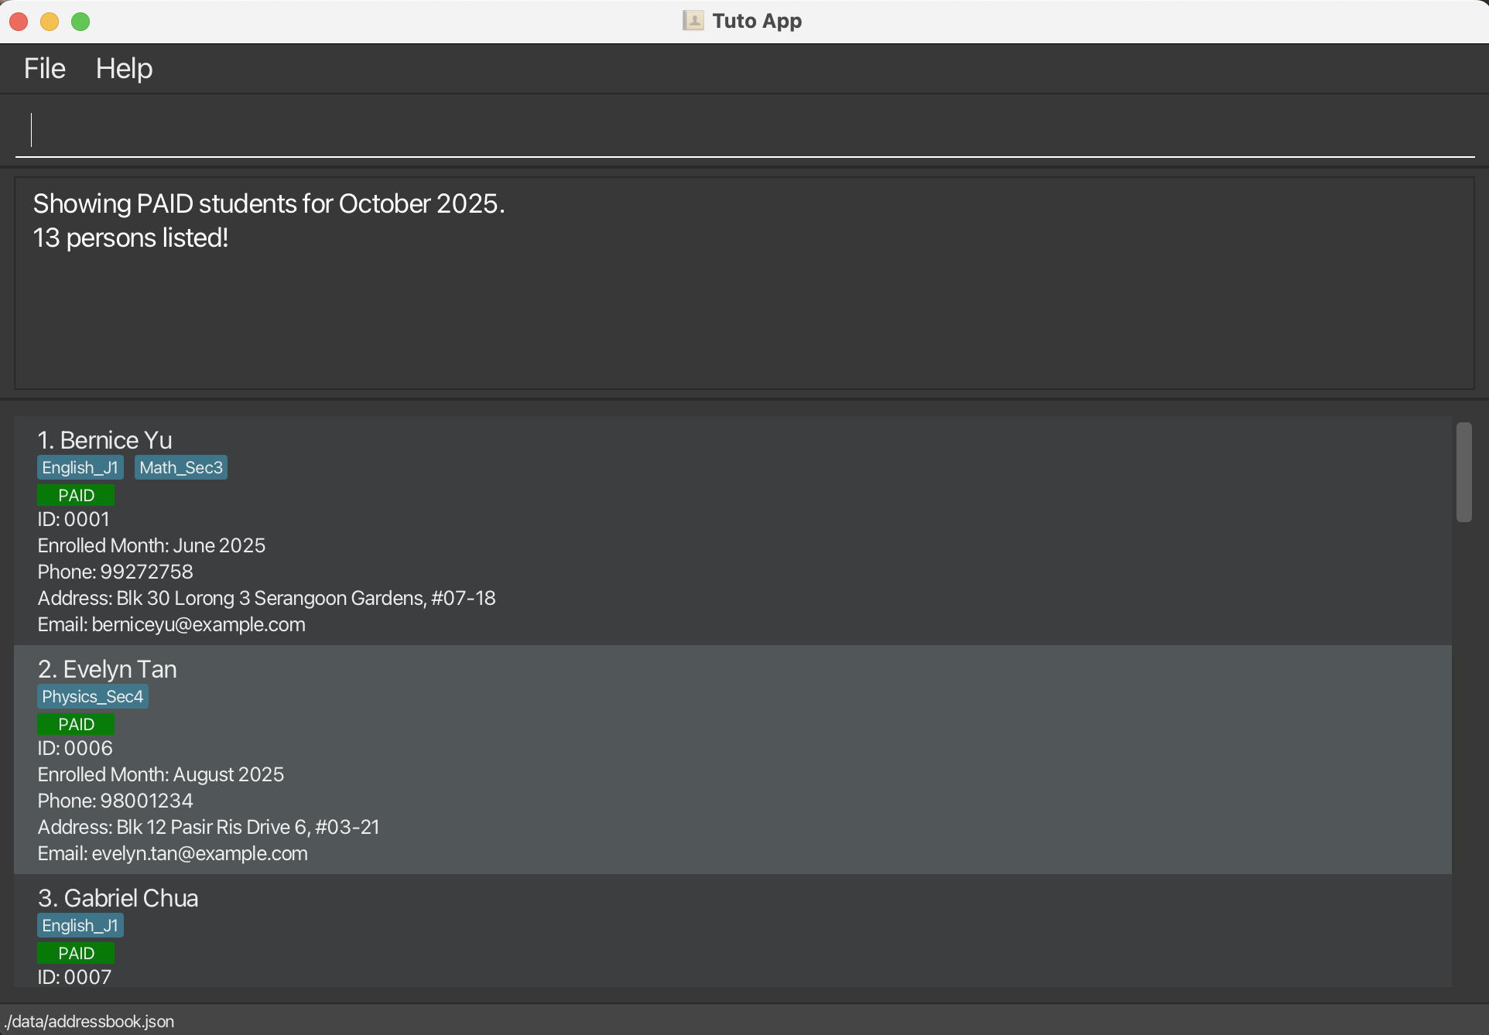Click Evelyn Tan's green PAID badge

click(76, 724)
